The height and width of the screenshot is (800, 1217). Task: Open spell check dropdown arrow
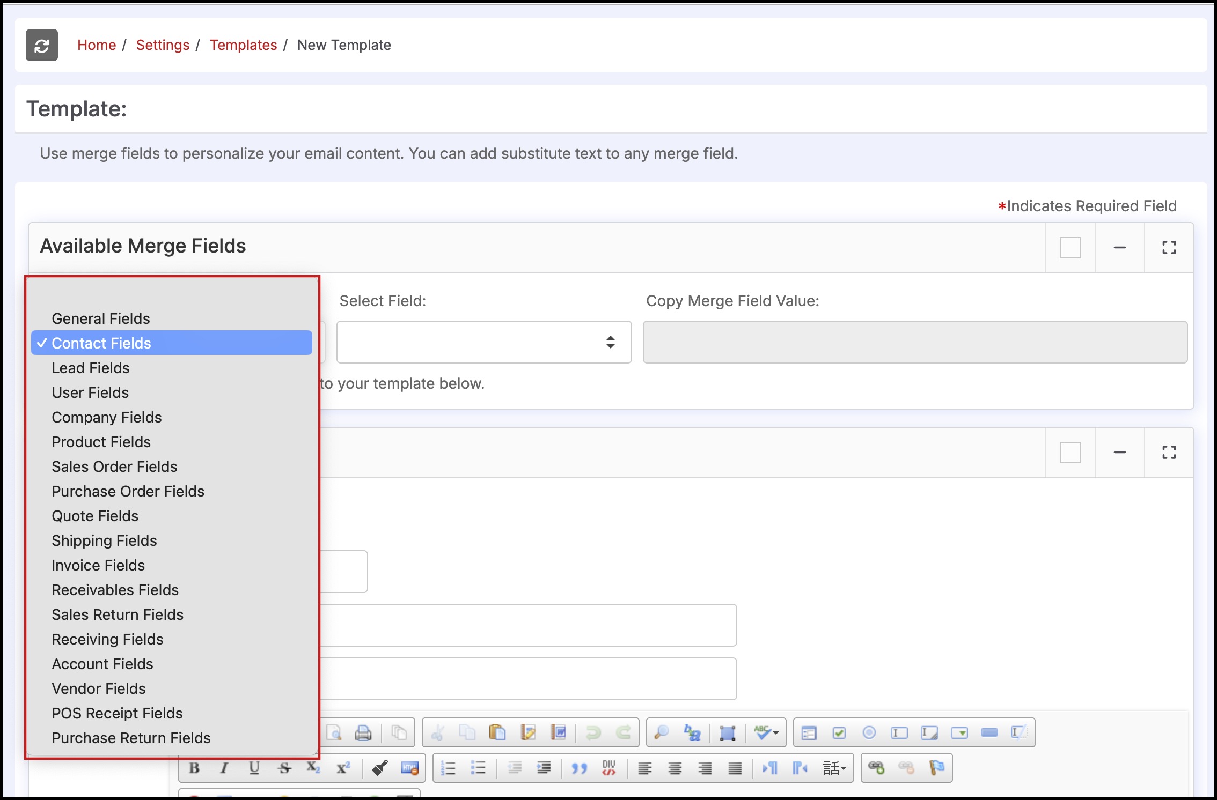[x=776, y=732]
